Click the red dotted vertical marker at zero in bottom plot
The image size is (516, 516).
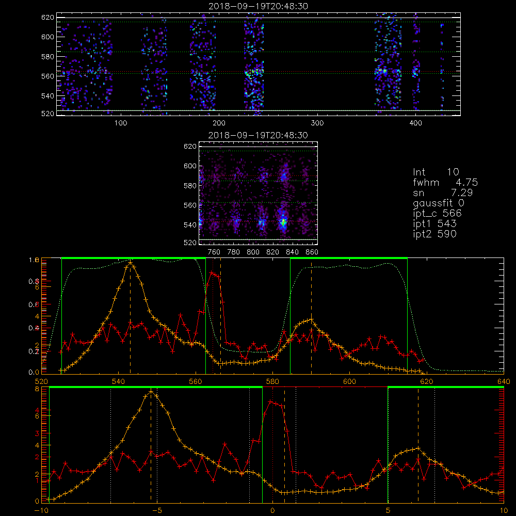[x=272, y=444]
